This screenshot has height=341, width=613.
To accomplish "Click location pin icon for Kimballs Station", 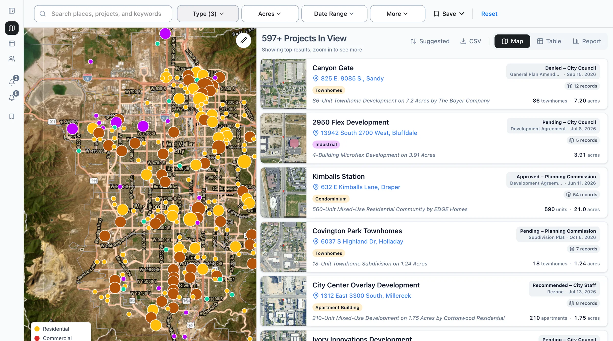I will tap(316, 187).
